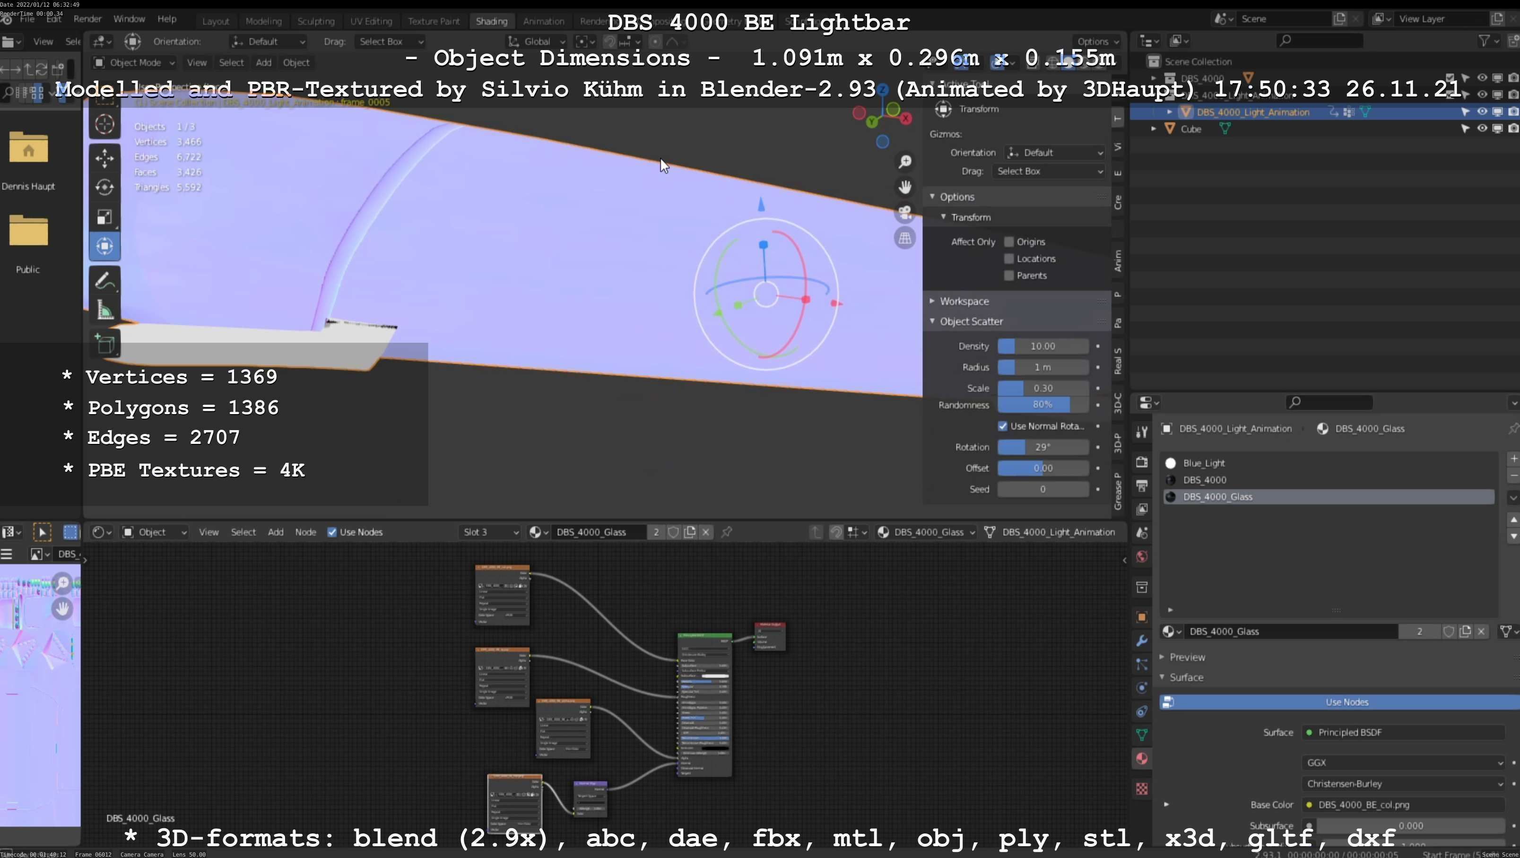The height and width of the screenshot is (858, 1520).
Task: Open the Material properties tab icon
Action: tap(1142, 759)
